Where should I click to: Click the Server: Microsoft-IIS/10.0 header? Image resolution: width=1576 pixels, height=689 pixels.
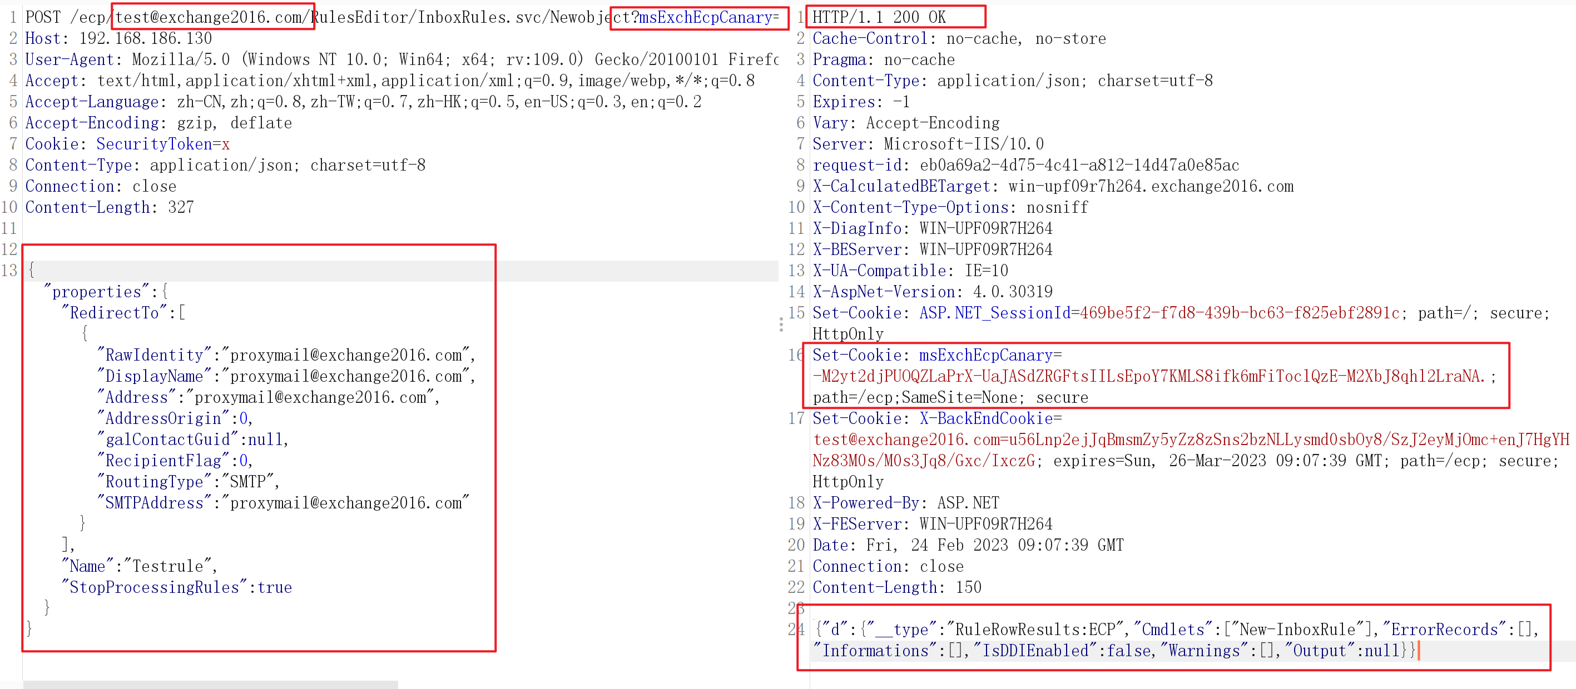[x=928, y=144]
